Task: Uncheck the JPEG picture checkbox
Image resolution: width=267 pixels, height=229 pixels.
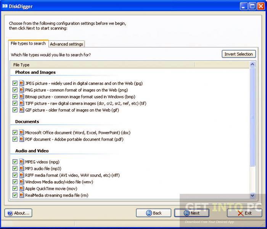Action: click(15, 83)
